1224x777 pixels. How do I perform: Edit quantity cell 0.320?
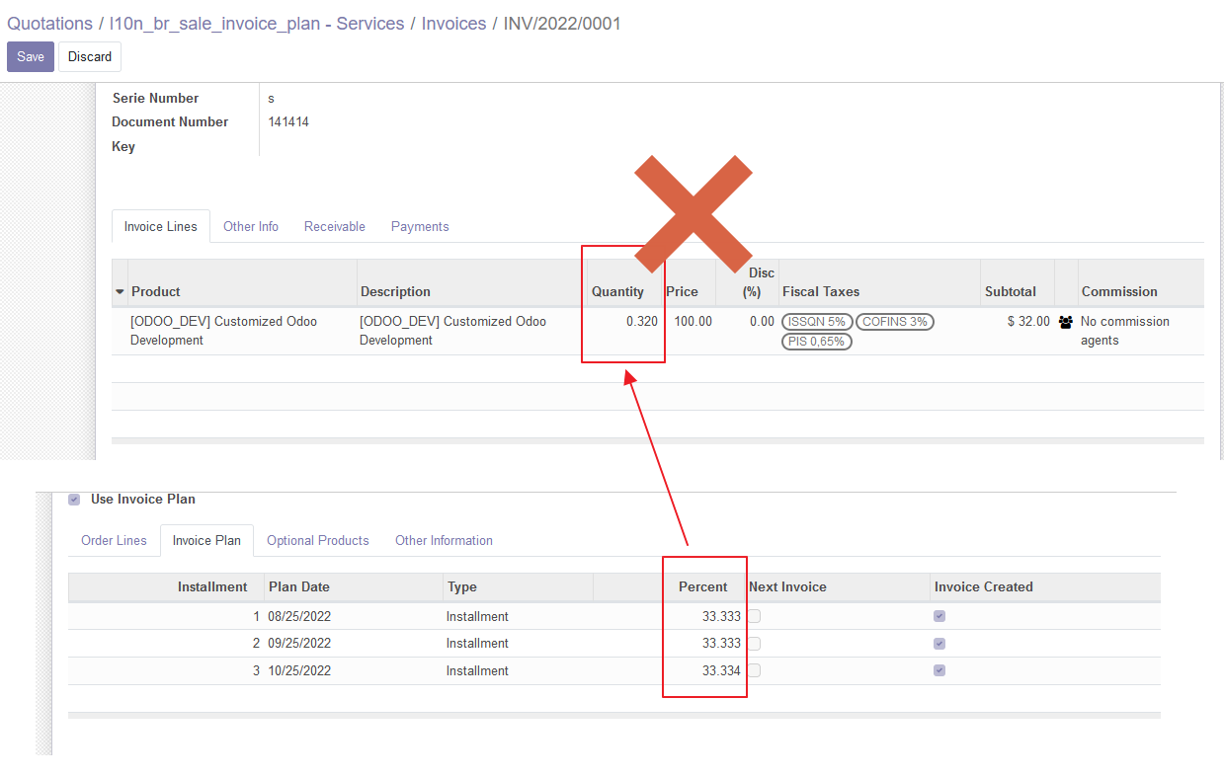(642, 322)
